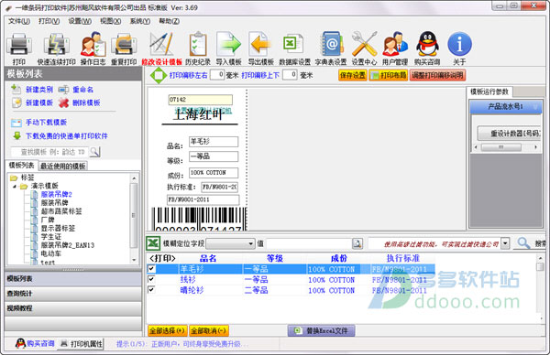The width and height of the screenshot is (550, 355).
Task: Collapse the 演示模板 tree folder
Action: (x=15, y=186)
